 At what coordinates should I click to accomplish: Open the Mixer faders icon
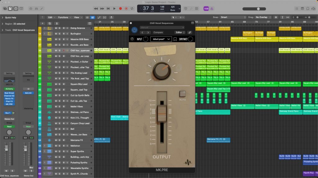[x=36, y=8]
